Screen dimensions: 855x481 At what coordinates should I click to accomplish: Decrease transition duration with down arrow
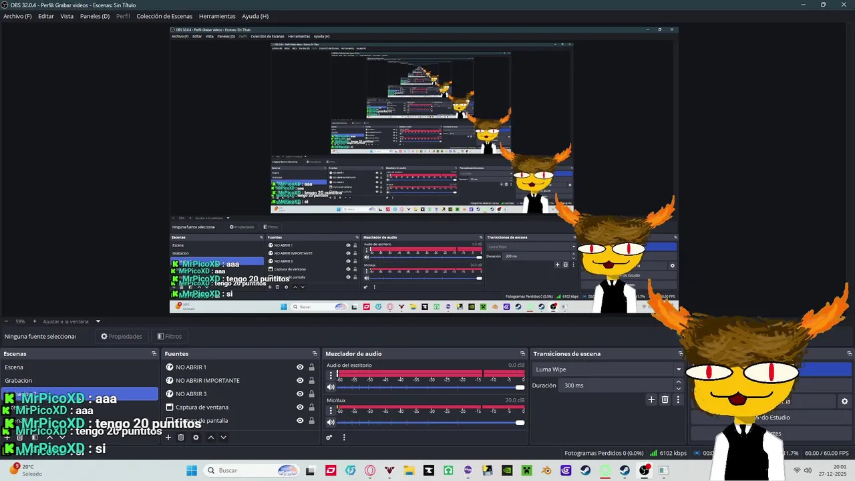(x=679, y=389)
